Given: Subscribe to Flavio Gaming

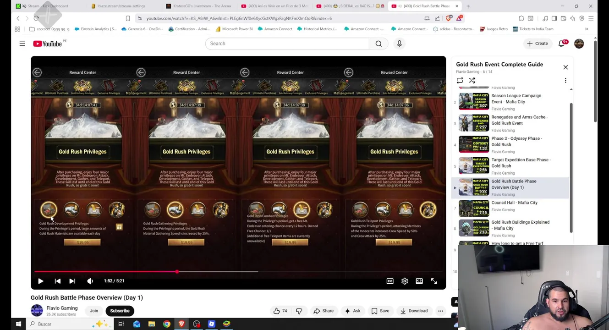Looking at the screenshot, I should (120, 311).
